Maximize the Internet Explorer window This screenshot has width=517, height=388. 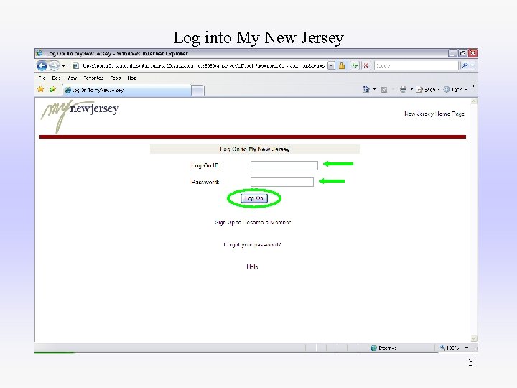462,53
